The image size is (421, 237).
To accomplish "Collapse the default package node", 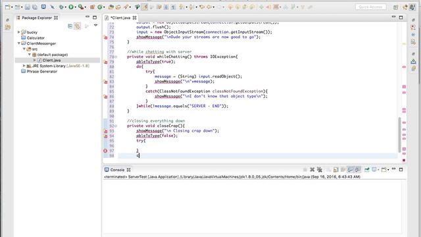I will click(x=30, y=55).
